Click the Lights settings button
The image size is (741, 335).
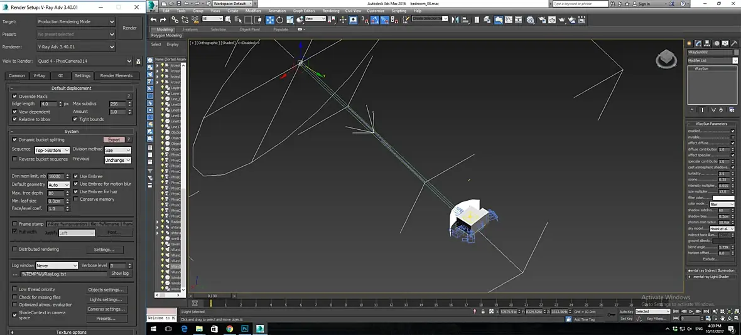[x=105, y=300]
